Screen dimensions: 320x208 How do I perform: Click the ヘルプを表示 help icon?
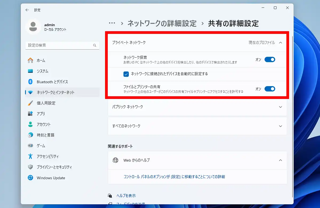coord(110,195)
